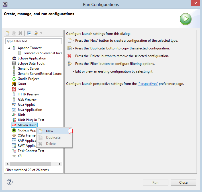
Task: Select the Task Context Test icon
Action: (14, 151)
